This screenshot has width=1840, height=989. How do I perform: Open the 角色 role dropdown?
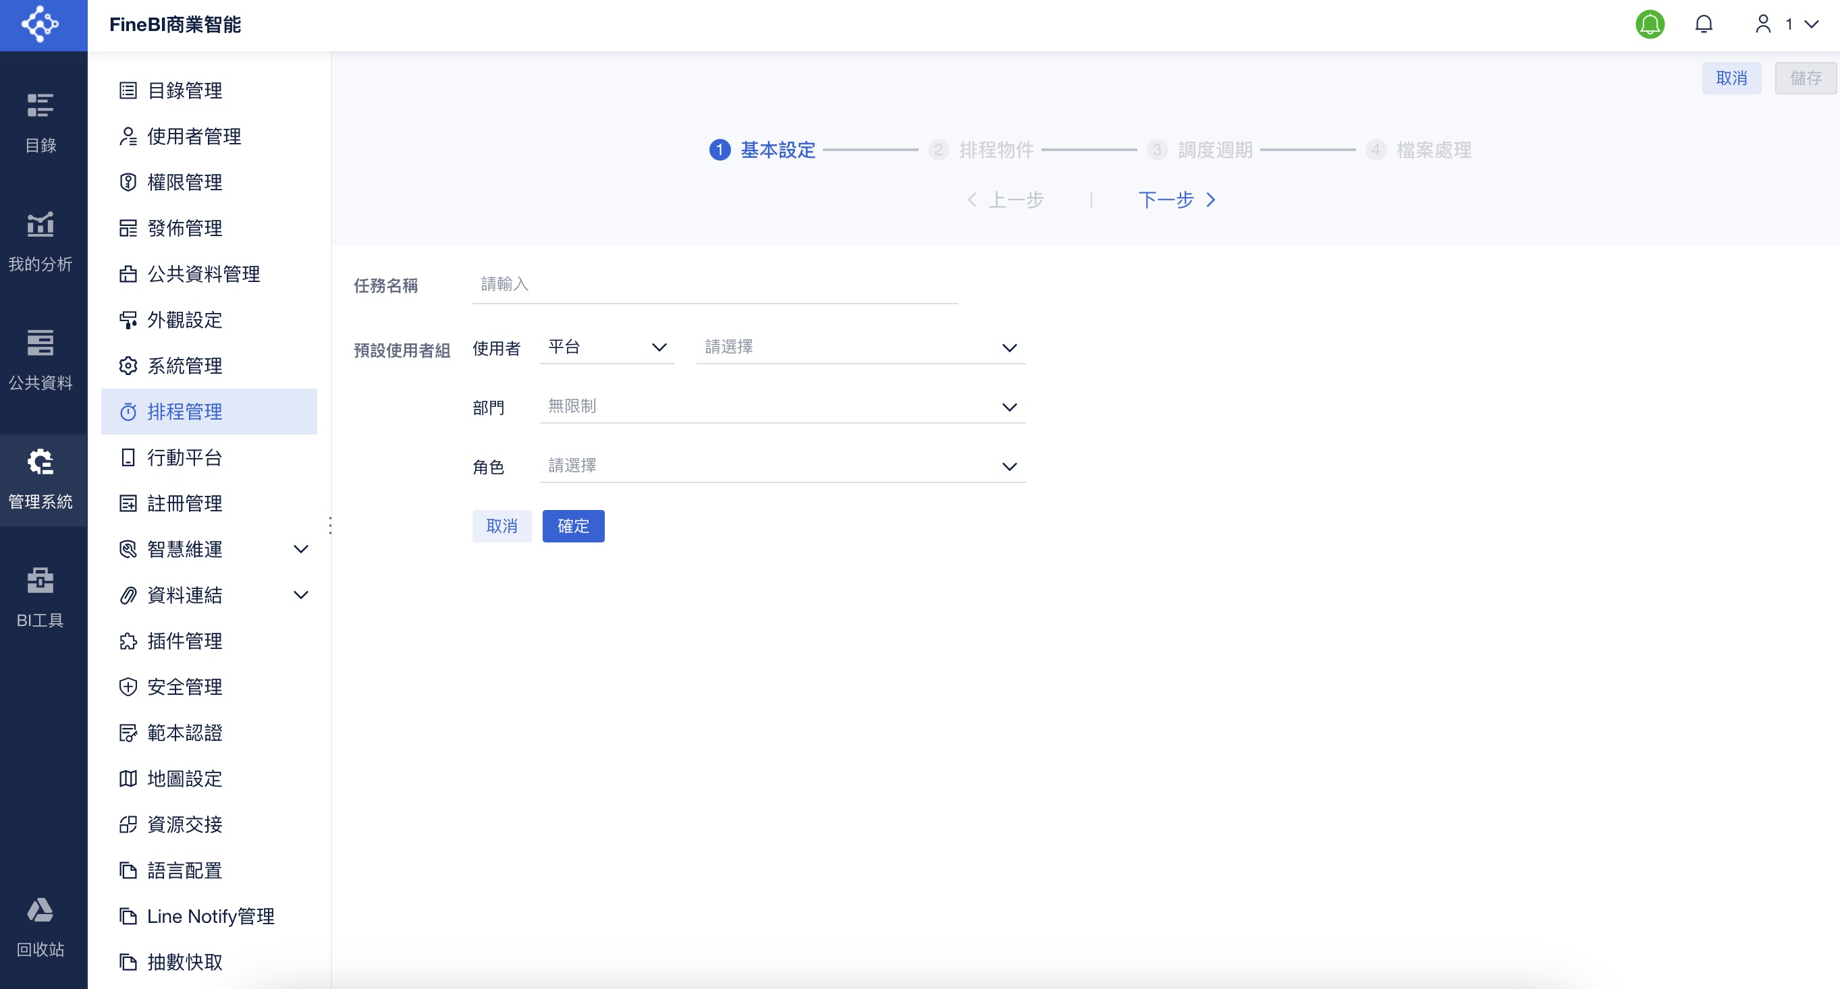point(782,466)
